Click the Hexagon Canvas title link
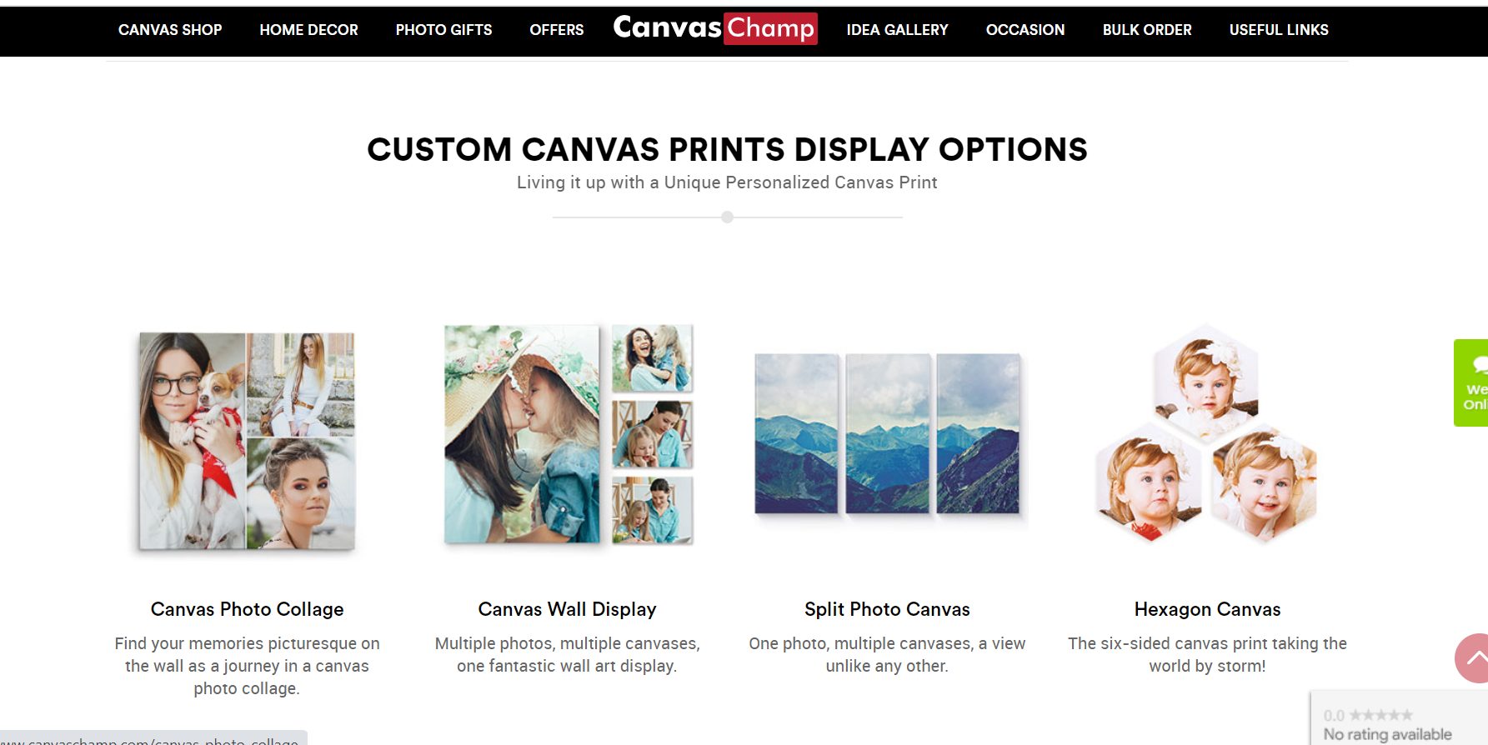 click(x=1207, y=609)
